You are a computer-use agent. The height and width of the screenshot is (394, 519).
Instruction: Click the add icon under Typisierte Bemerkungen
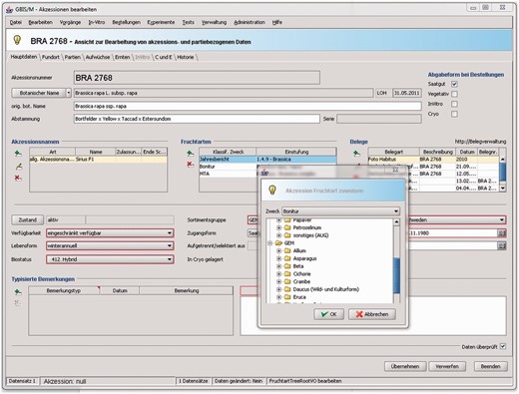18,292
